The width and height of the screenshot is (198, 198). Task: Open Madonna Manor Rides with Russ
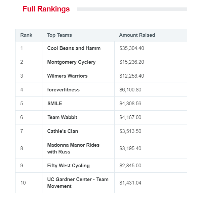pos(73,148)
